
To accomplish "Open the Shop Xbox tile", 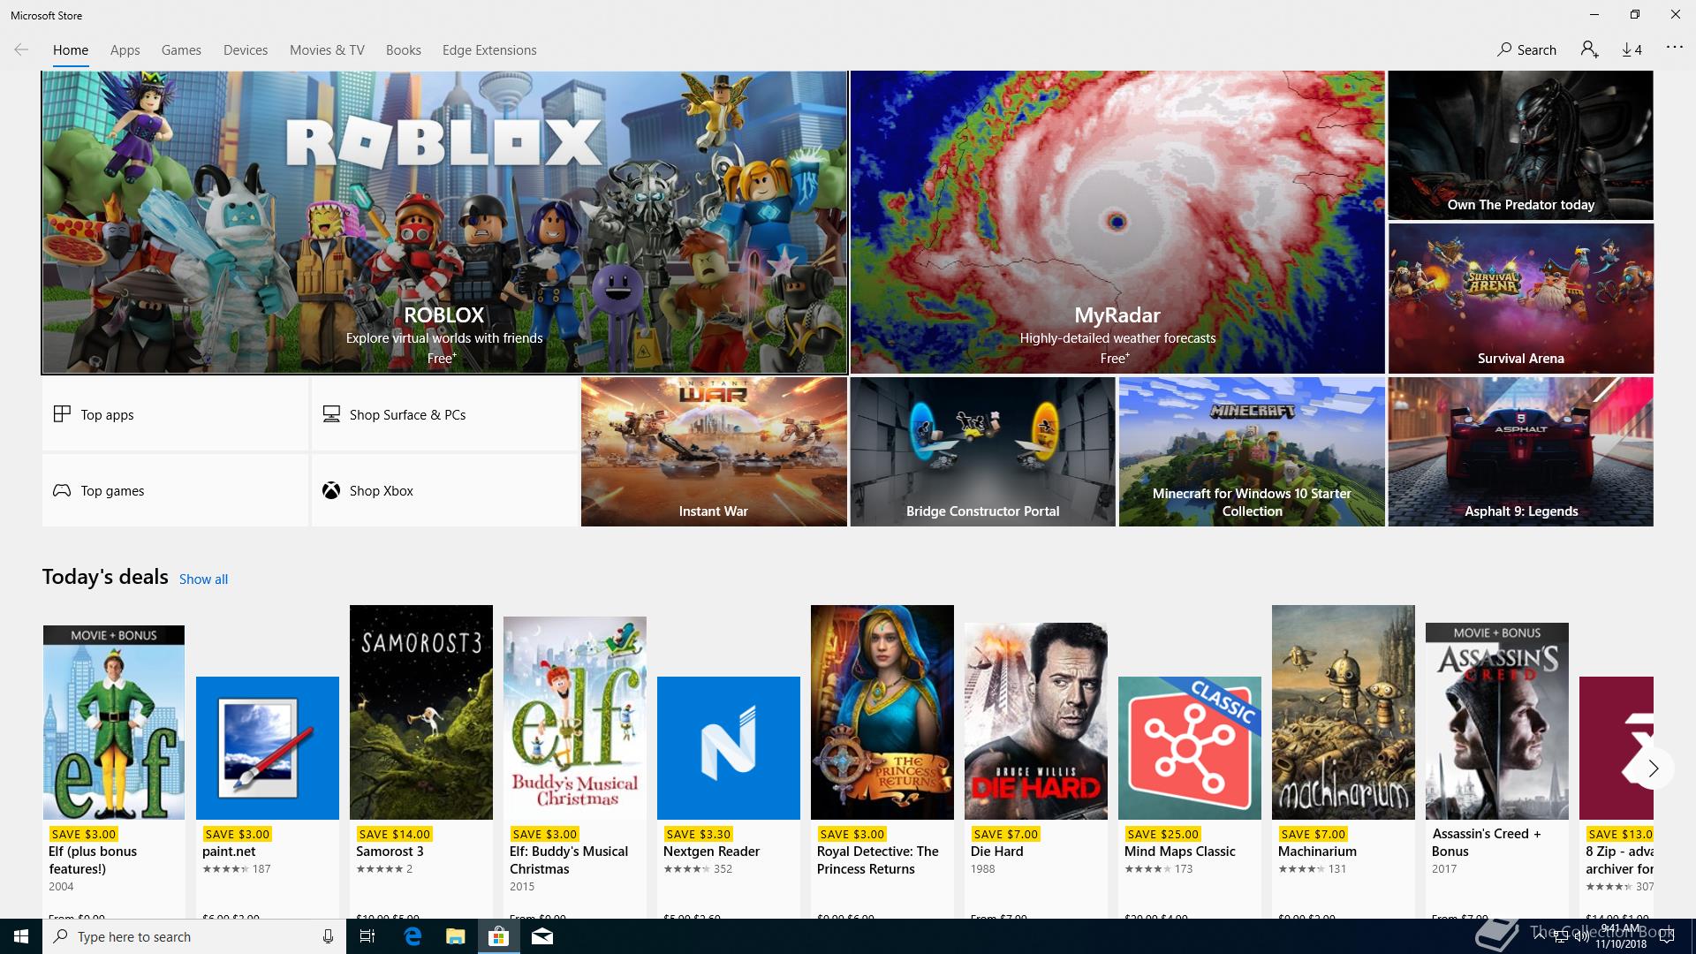I will pyautogui.click(x=444, y=490).
